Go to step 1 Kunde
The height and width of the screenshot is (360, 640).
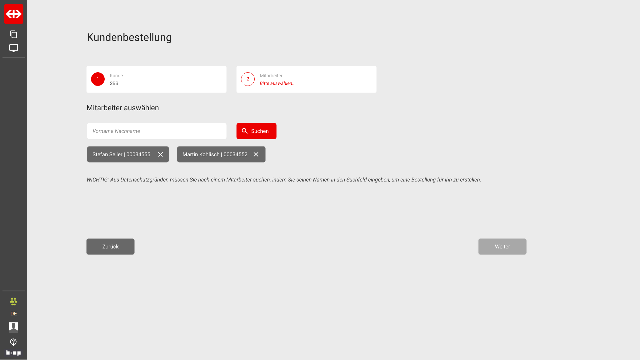pyautogui.click(x=156, y=79)
